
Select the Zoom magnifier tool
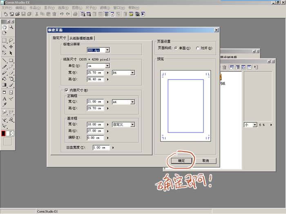click(x=11, y=27)
